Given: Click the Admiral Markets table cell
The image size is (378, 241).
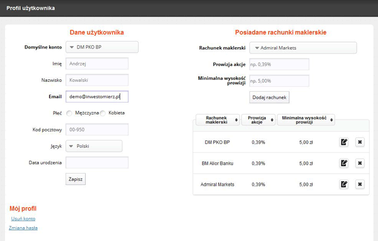Looking at the screenshot, I should (217, 184).
